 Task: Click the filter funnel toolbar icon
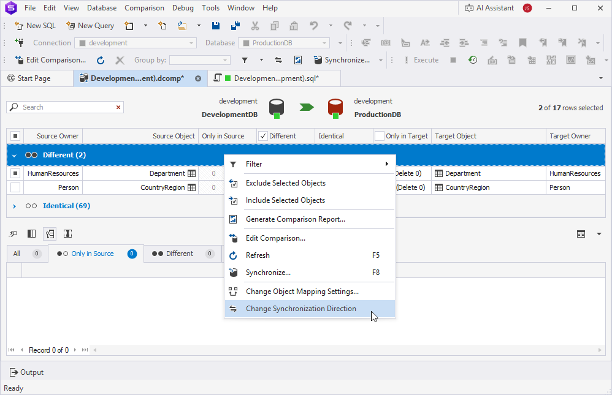(244, 60)
